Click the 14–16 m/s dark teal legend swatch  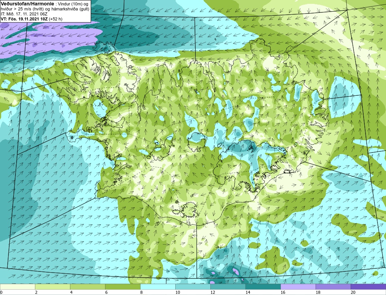[x=263, y=287]
